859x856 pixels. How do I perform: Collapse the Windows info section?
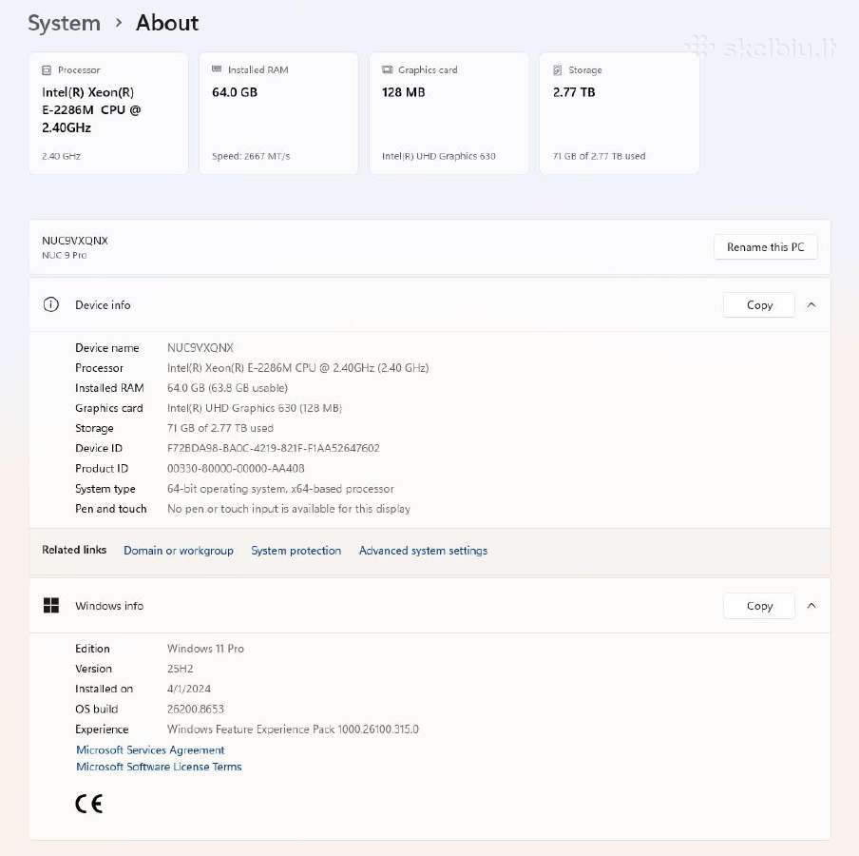point(811,606)
